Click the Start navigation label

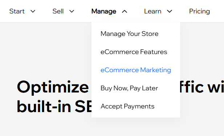point(17,11)
